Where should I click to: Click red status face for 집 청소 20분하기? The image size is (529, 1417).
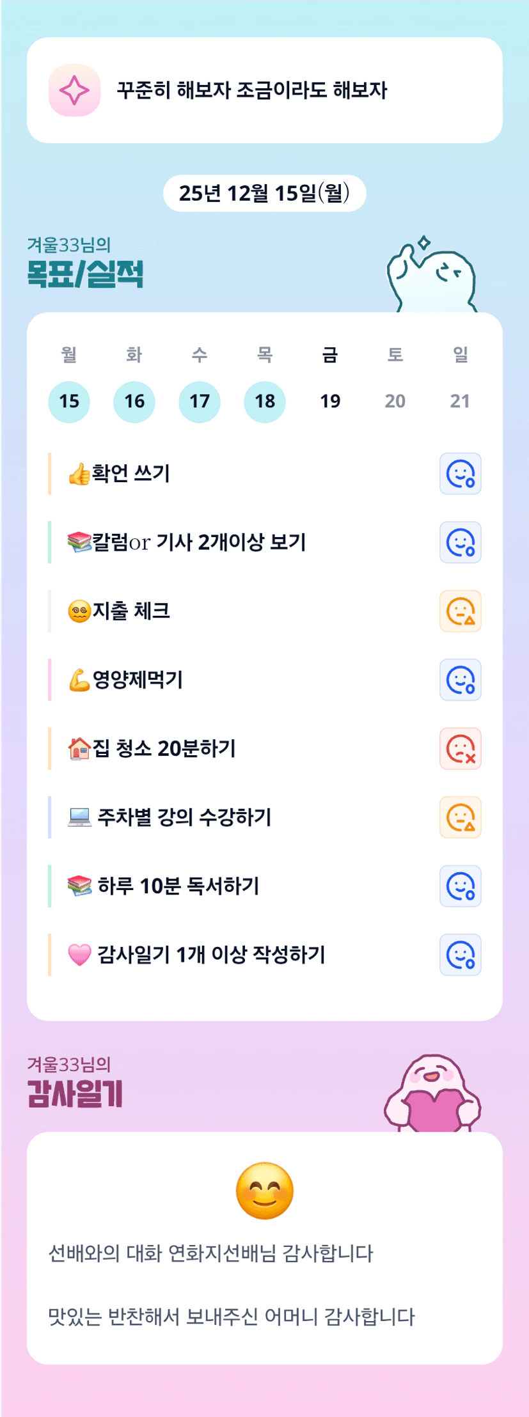460,749
